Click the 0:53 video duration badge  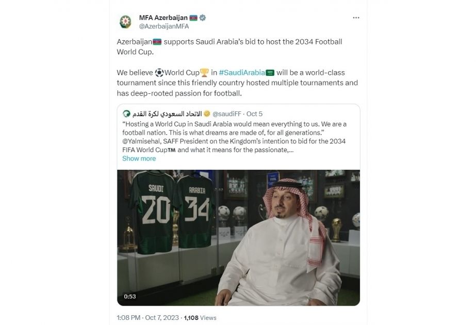point(130,296)
